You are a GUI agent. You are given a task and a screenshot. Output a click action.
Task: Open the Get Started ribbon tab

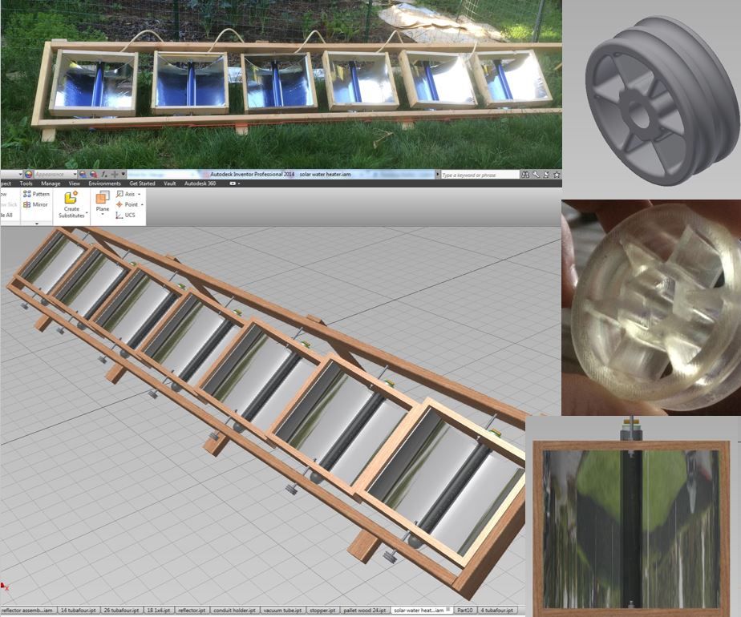point(142,183)
